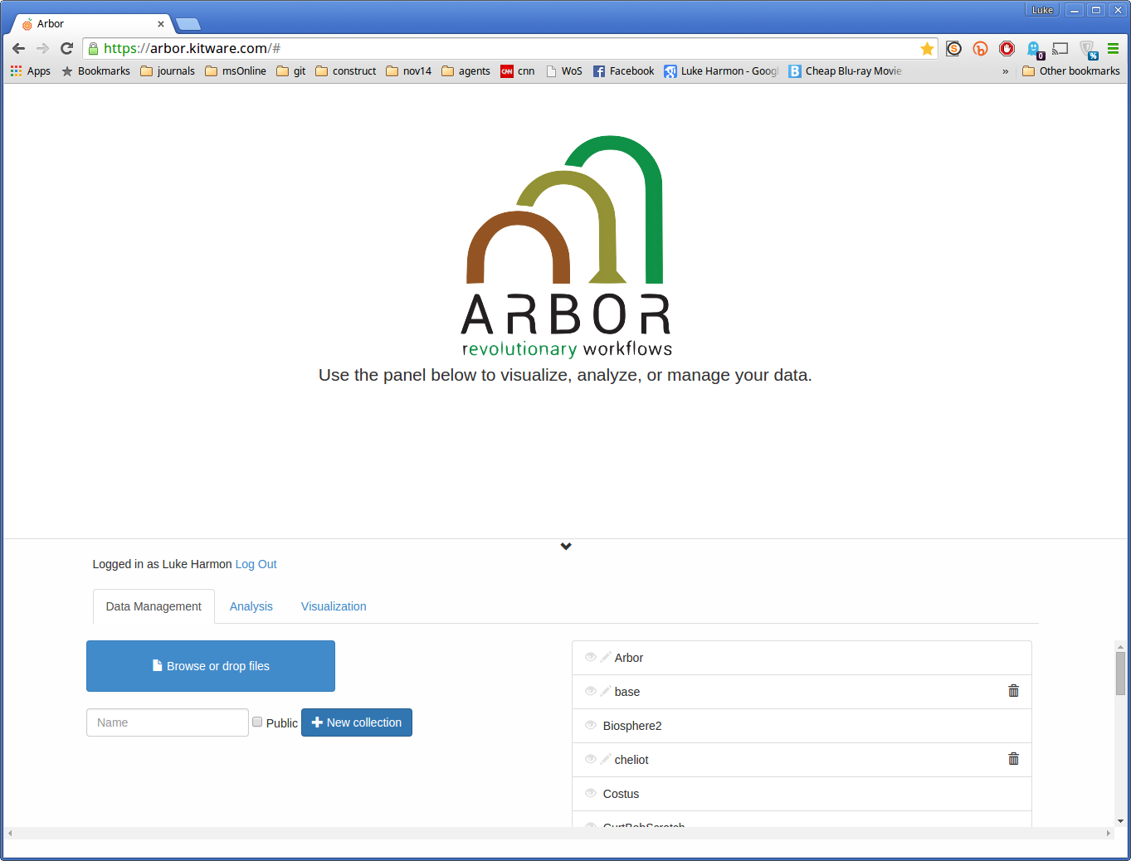Select the Costus collection row
1131x861 pixels.
pos(802,794)
